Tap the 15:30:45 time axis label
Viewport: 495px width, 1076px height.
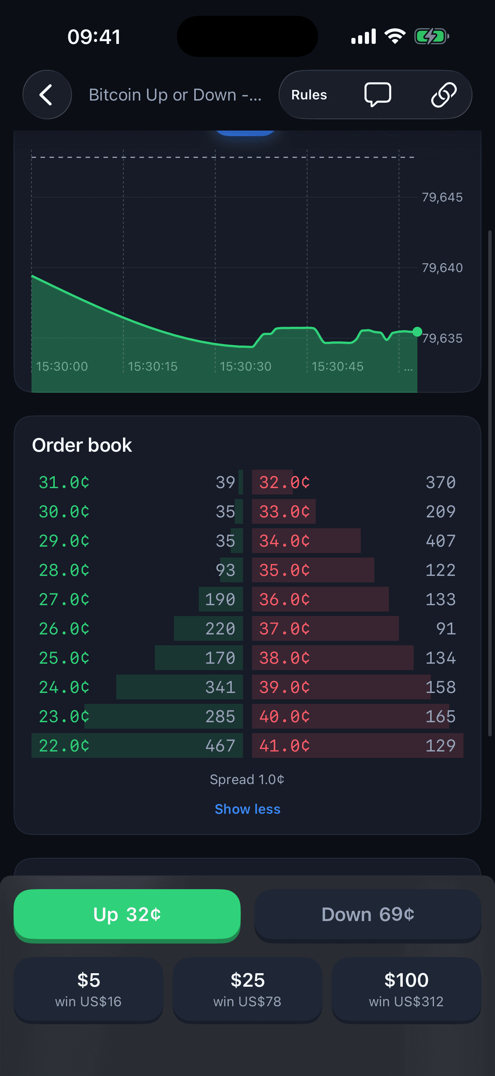coord(337,366)
